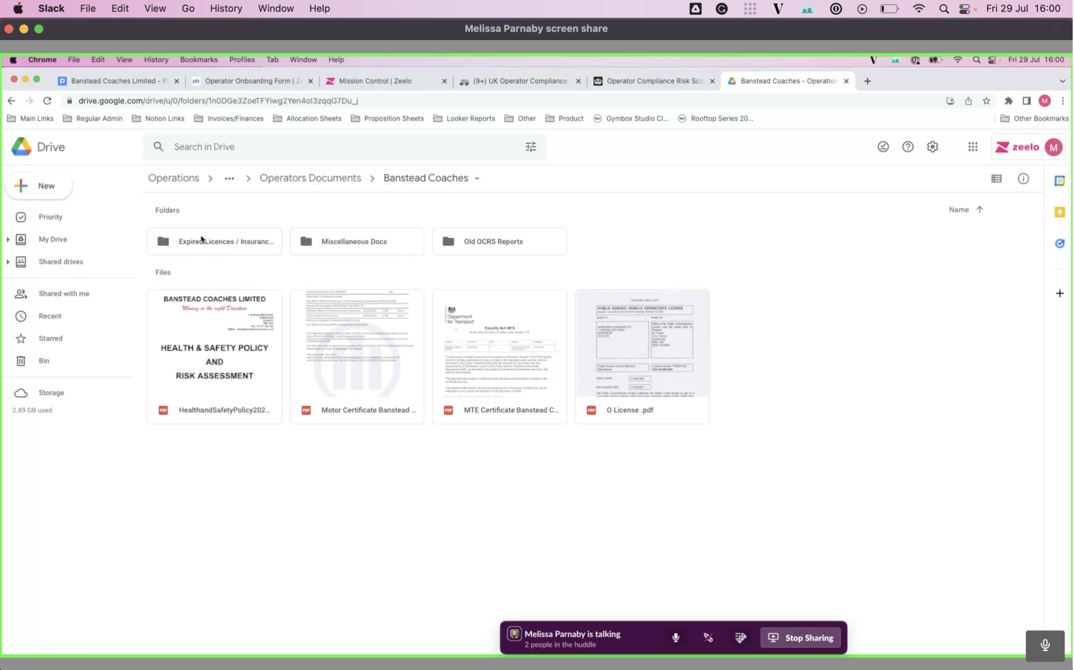Image resolution: width=1074 pixels, height=670 pixels.
Task: Open Chrome extensions puzzle icon
Action: click(x=1009, y=101)
